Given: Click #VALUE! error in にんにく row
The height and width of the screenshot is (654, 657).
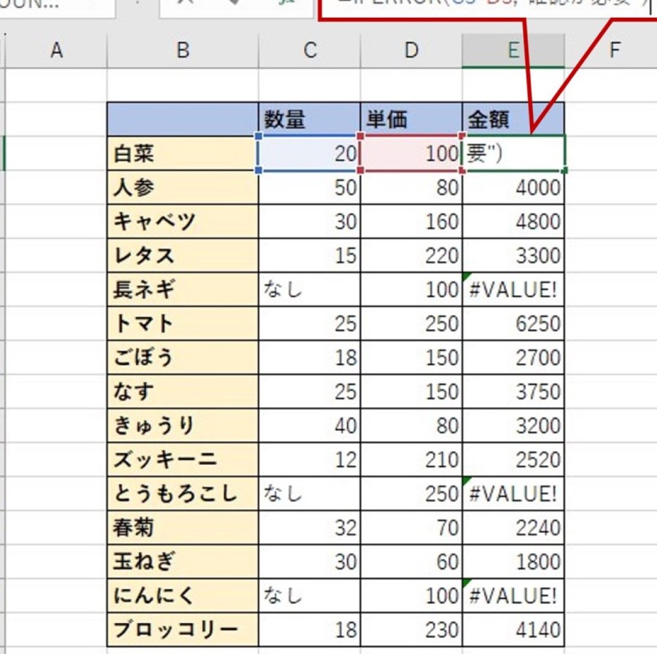Looking at the screenshot, I should 513,596.
